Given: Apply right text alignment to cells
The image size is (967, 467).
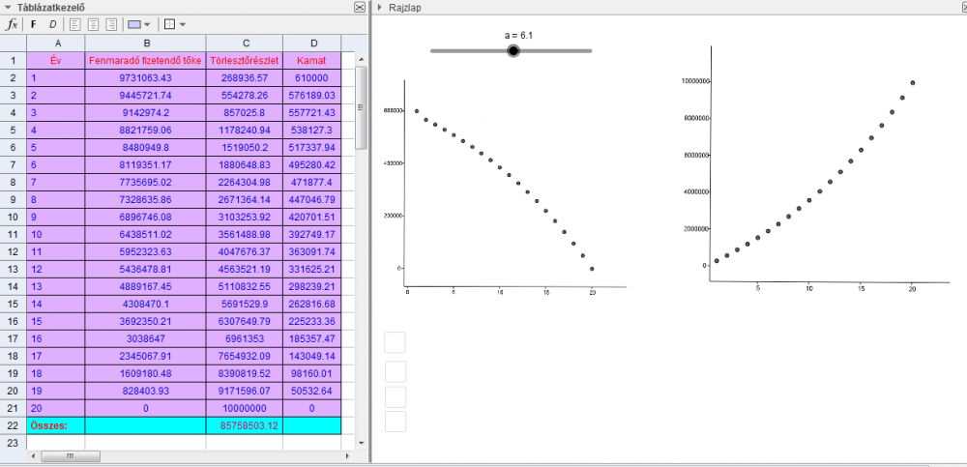Looking at the screenshot, I should [111, 24].
